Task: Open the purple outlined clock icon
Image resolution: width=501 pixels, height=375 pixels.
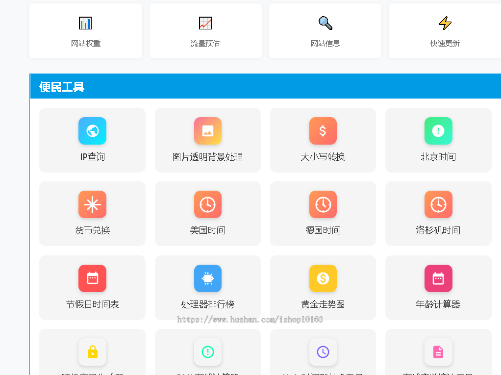Action: click(323, 352)
